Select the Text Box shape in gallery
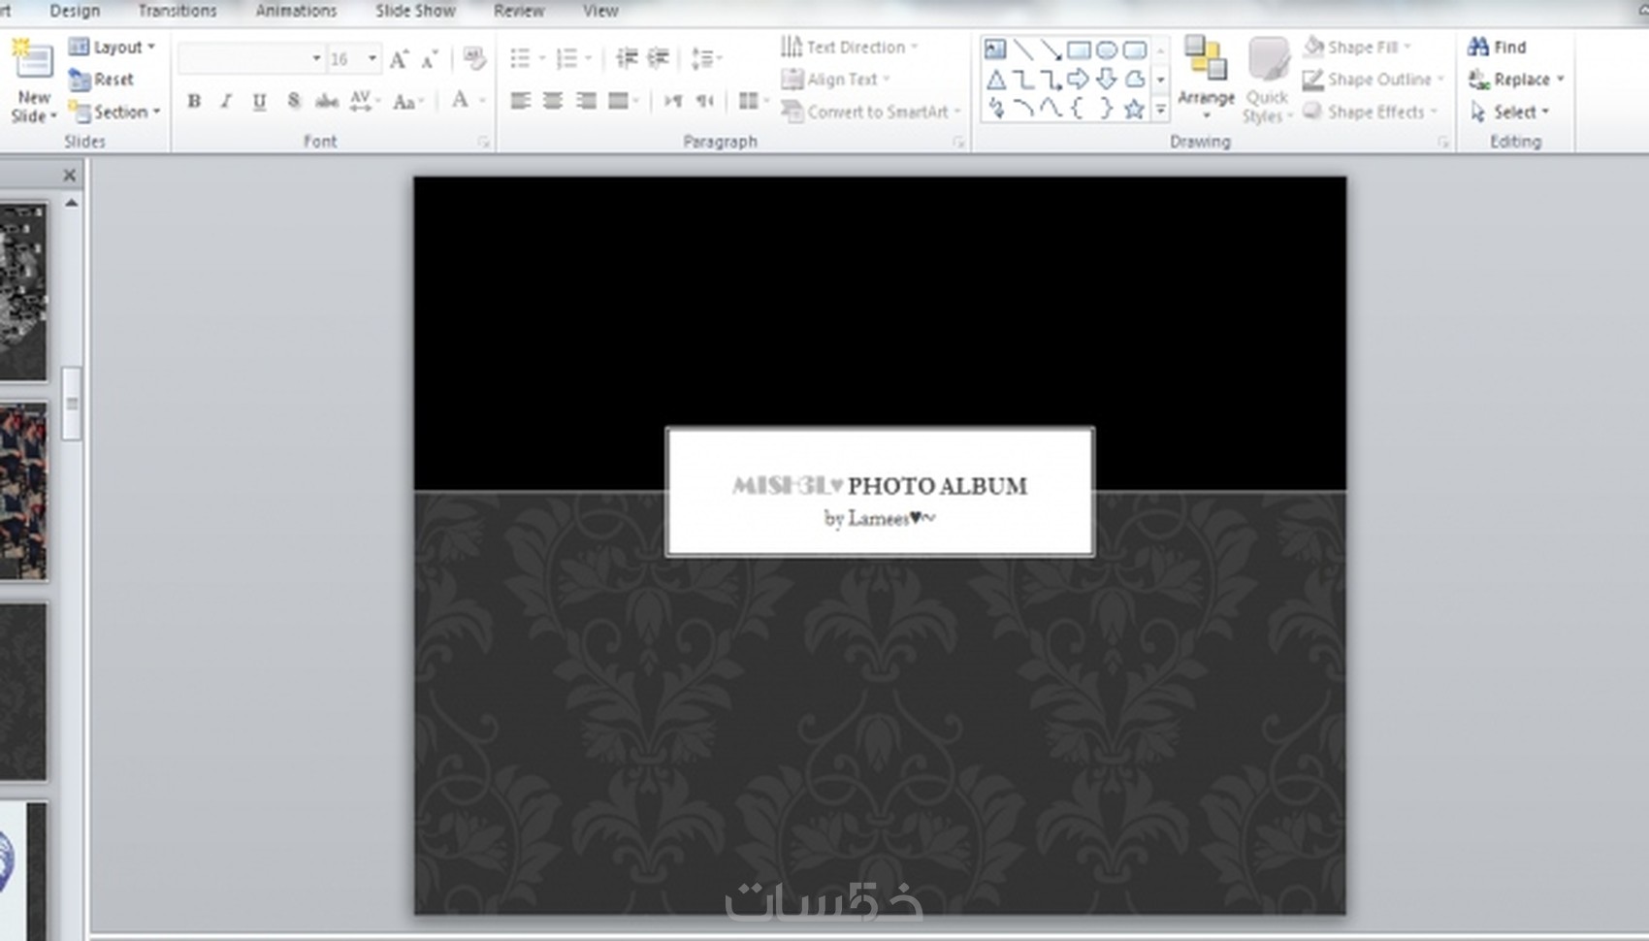The image size is (1649, 941). pos(995,49)
